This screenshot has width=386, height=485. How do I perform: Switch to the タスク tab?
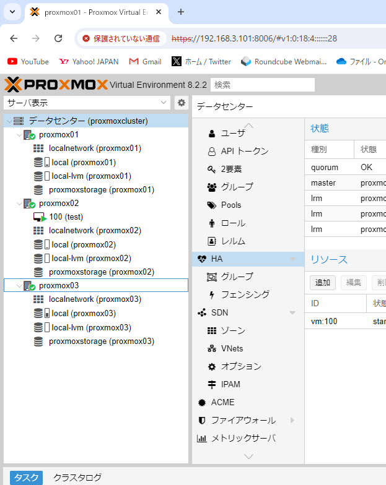coord(26,478)
